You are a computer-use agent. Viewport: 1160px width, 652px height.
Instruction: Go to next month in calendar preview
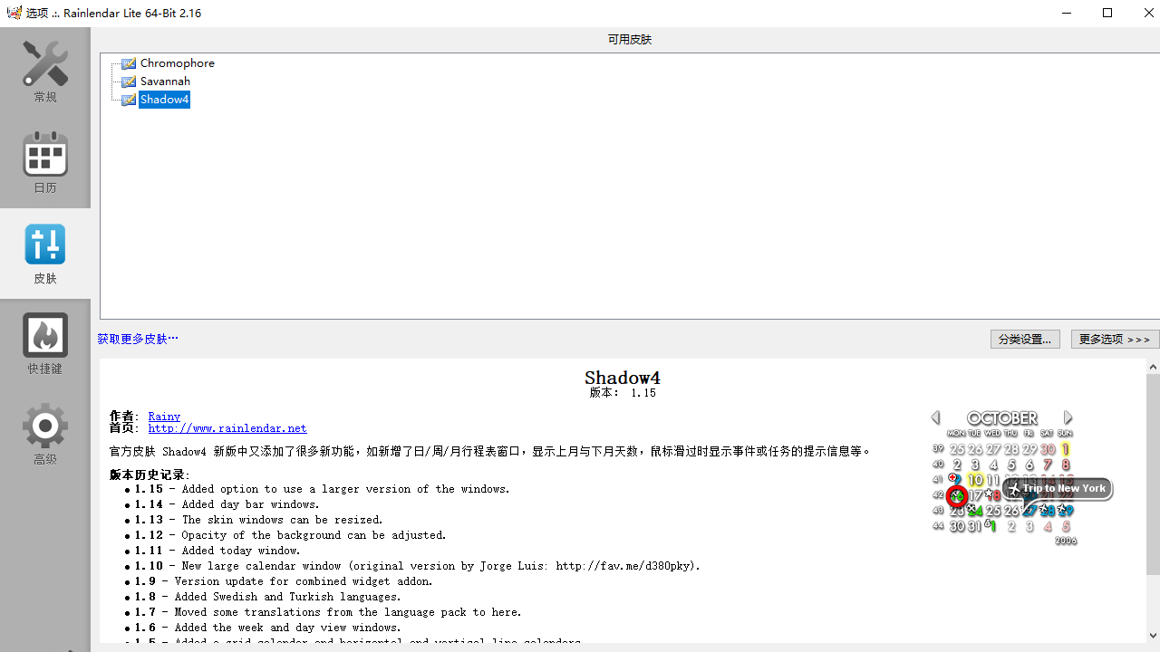[x=1068, y=417]
